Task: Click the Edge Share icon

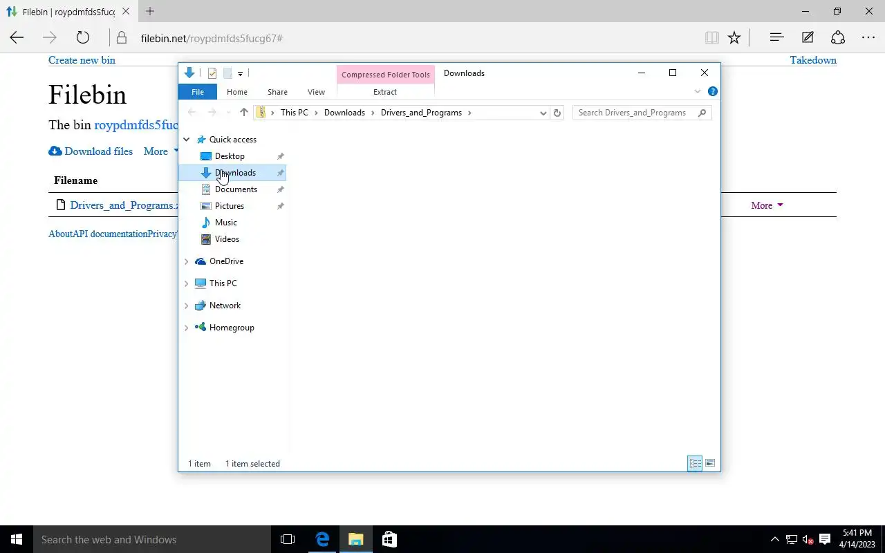Action: (x=838, y=38)
